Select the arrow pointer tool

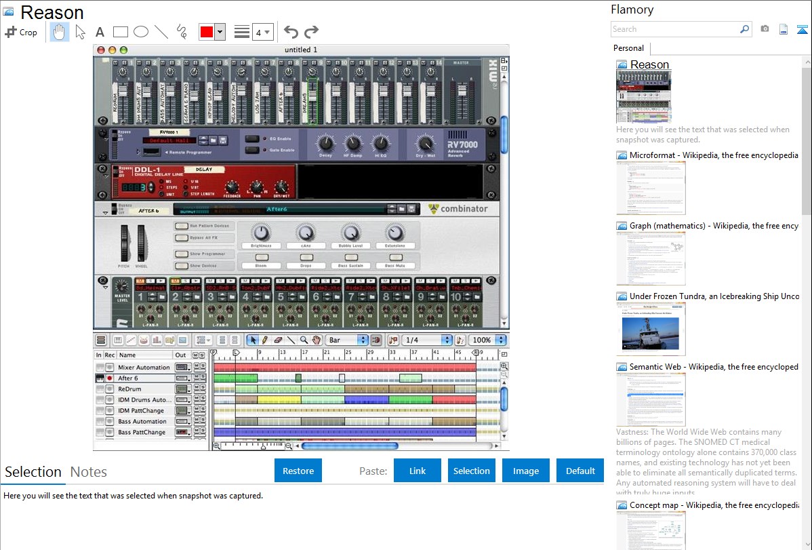[81, 32]
